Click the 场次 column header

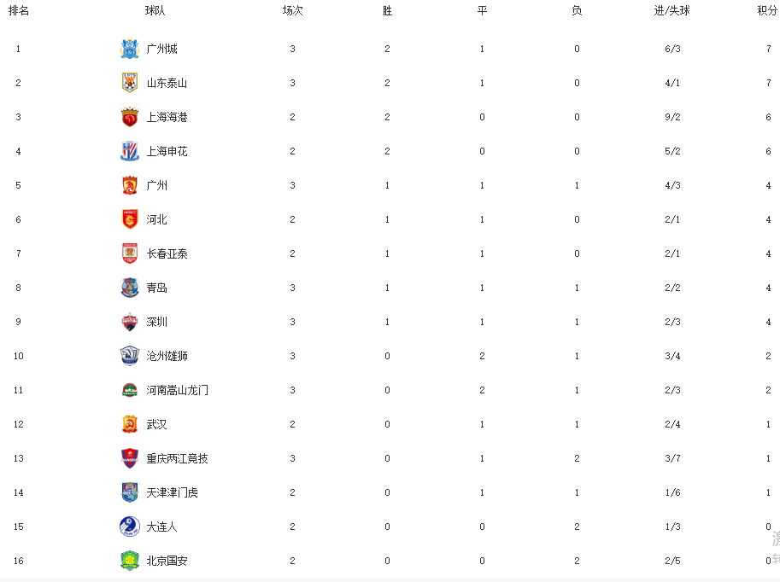pos(292,10)
